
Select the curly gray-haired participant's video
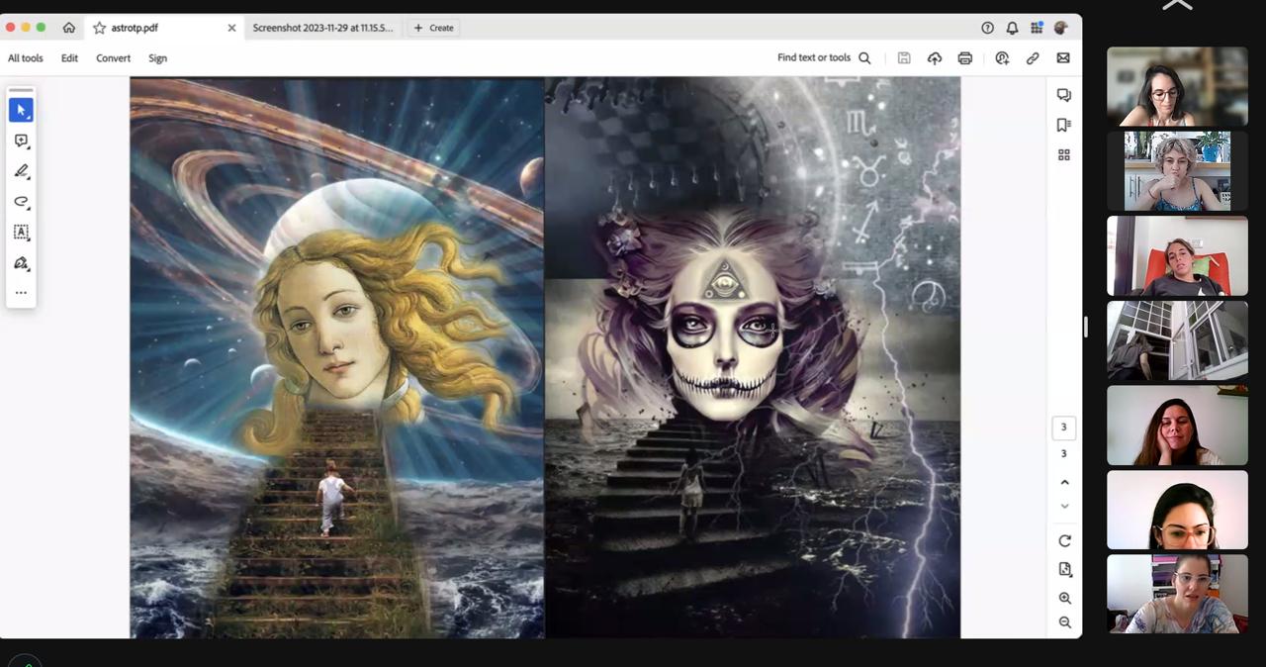(x=1177, y=171)
